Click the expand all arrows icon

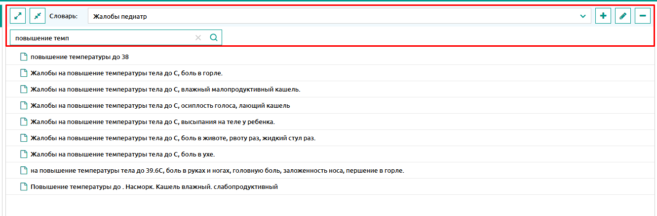(18, 16)
